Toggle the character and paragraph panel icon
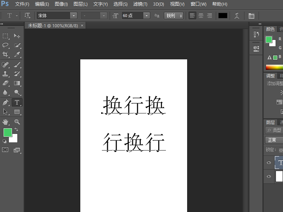Screen dimensions: 283x212 251,16
